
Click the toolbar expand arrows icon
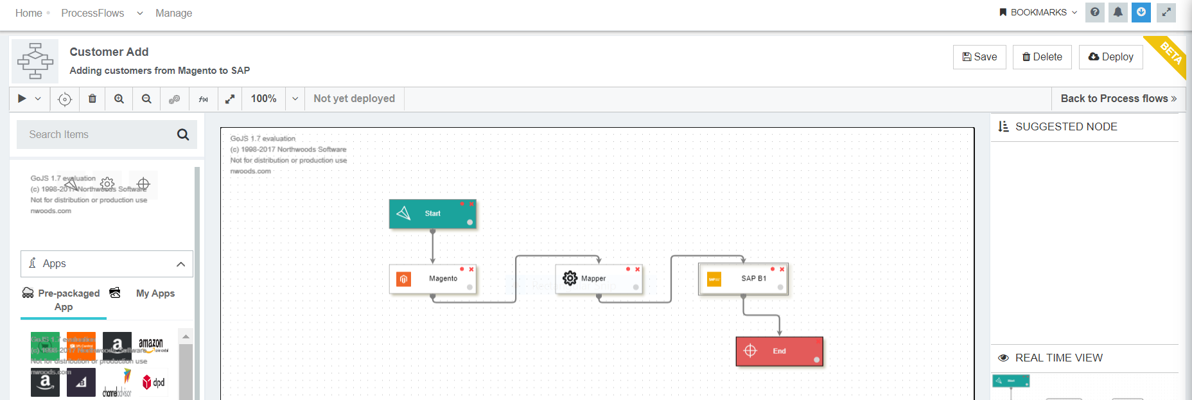pyautogui.click(x=230, y=99)
